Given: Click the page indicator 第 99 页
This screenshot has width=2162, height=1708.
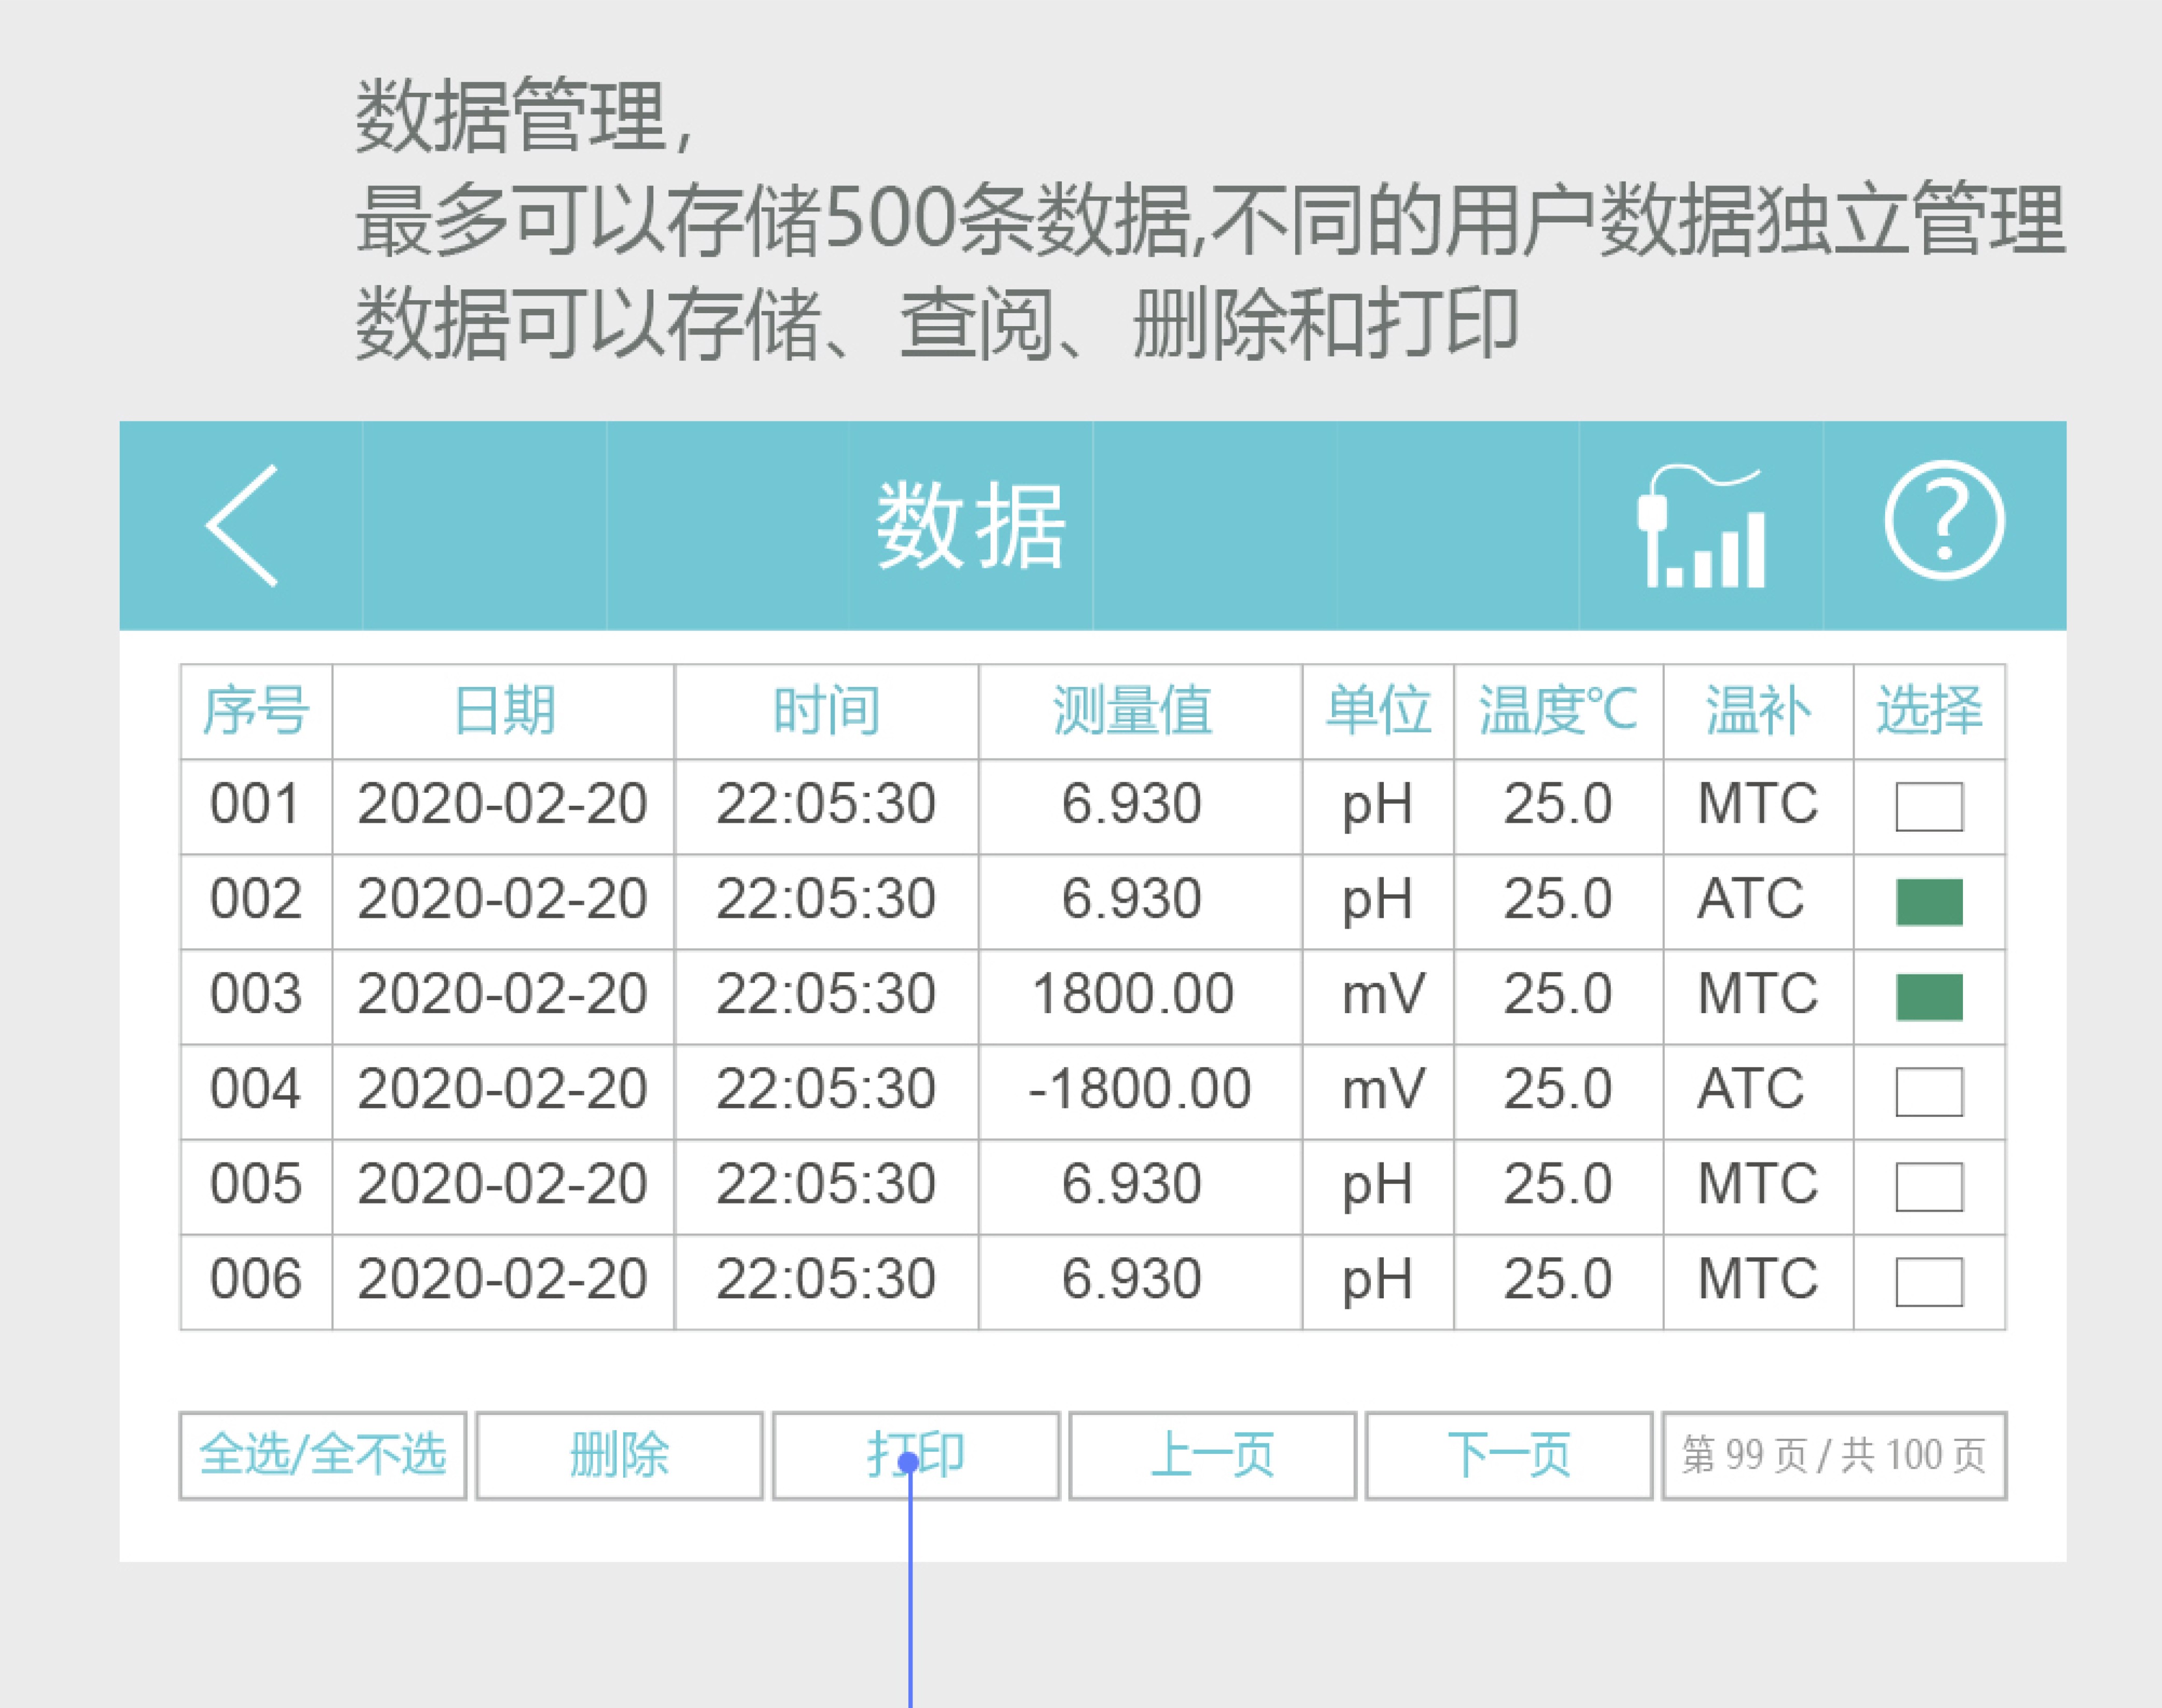Looking at the screenshot, I should pyautogui.click(x=1833, y=1455).
